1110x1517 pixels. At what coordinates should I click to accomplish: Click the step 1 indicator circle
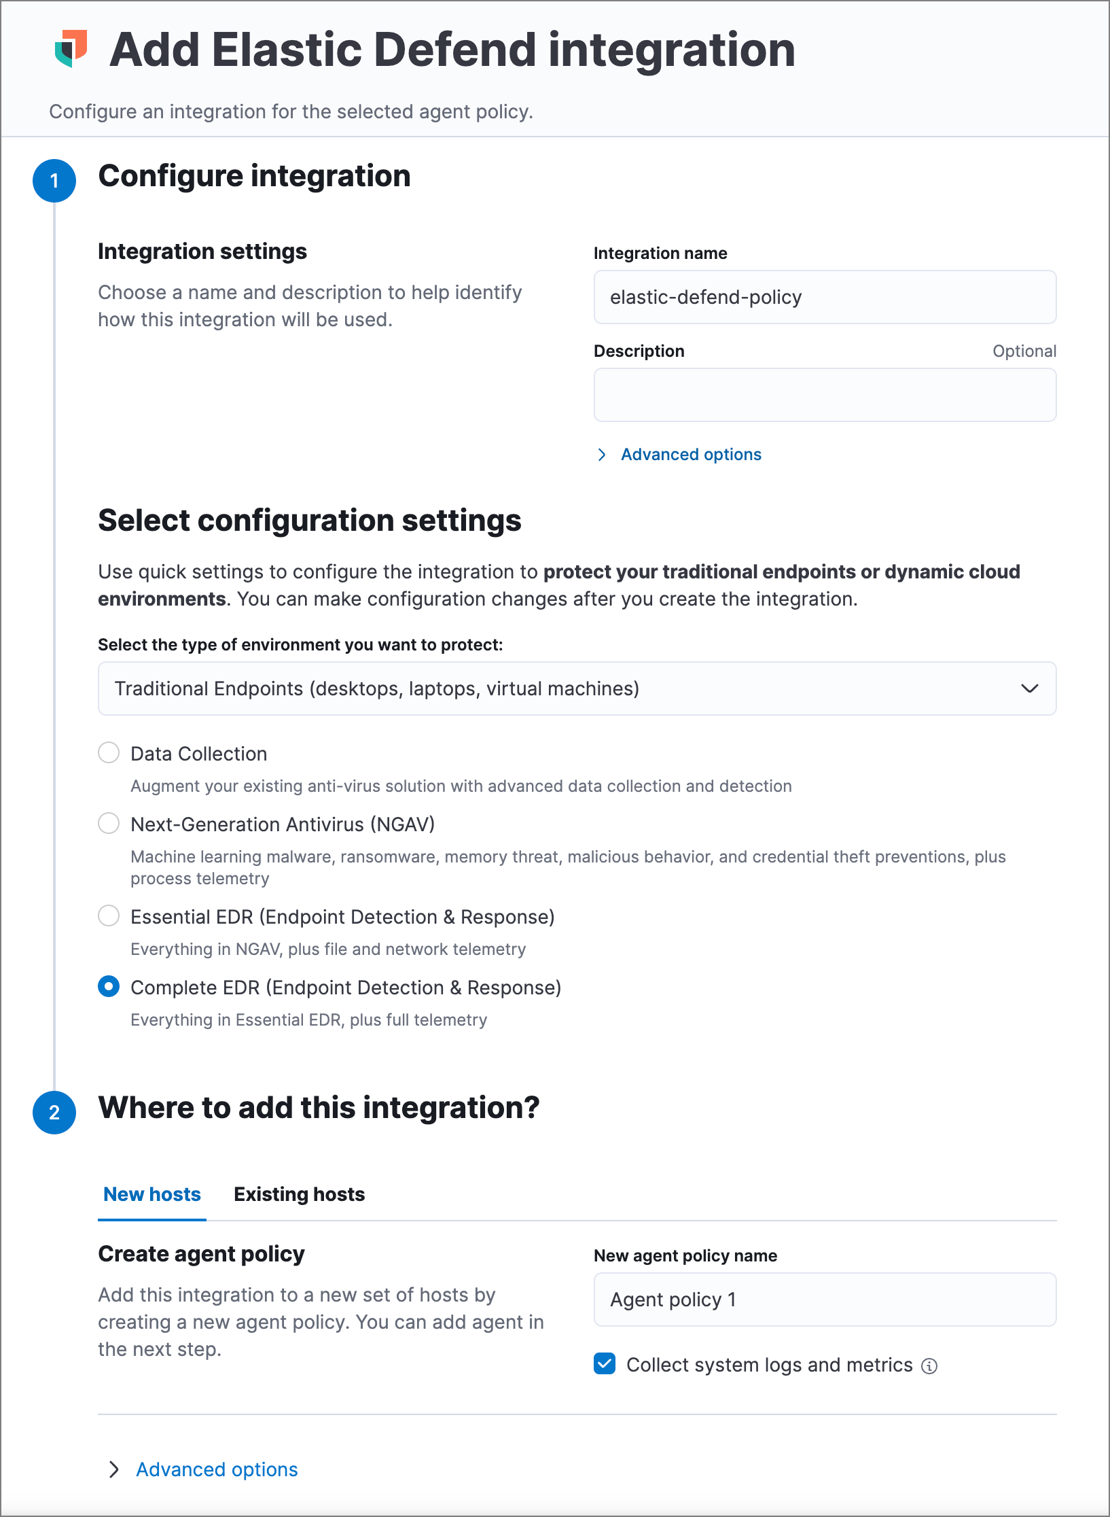54,180
